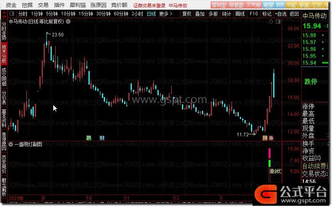333x207 pixels.
Task: Expand the 更多 periods list
Action: (166, 14)
